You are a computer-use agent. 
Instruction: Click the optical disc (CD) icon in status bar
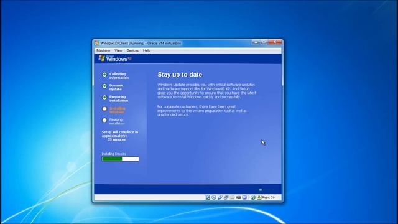click(x=214, y=197)
